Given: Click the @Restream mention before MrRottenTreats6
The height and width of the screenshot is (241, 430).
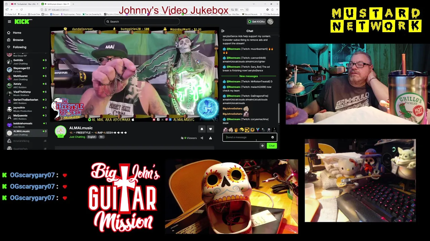Looking at the screenshot, I should point(233,81).
